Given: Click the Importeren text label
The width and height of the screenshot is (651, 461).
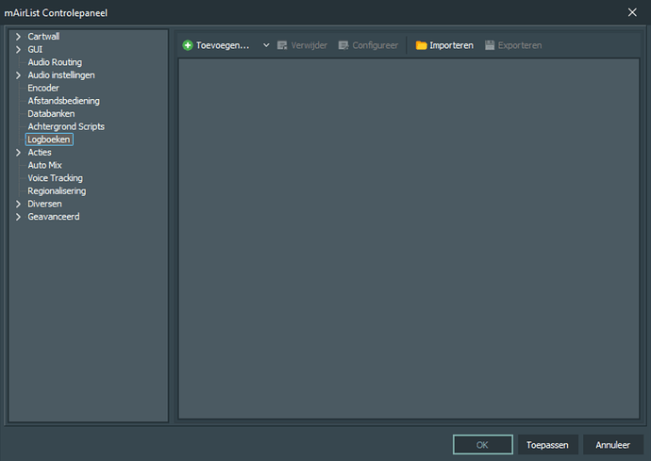Looking at the screenshot, I should click(451, 45).
